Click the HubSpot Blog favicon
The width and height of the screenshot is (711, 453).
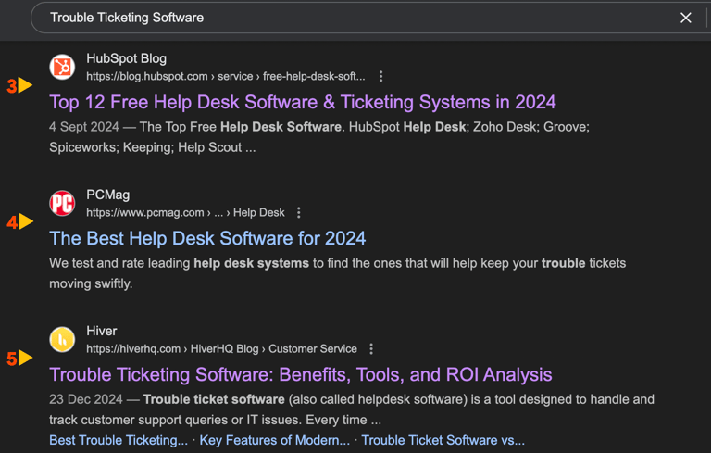click(62, 68)
